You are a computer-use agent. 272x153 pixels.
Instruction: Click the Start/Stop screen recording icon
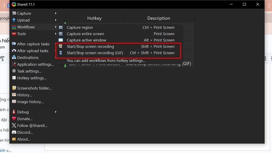61,46
